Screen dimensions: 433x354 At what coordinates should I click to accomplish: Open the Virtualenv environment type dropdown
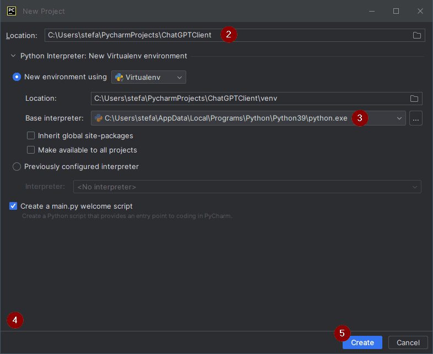tap(149, 77)
